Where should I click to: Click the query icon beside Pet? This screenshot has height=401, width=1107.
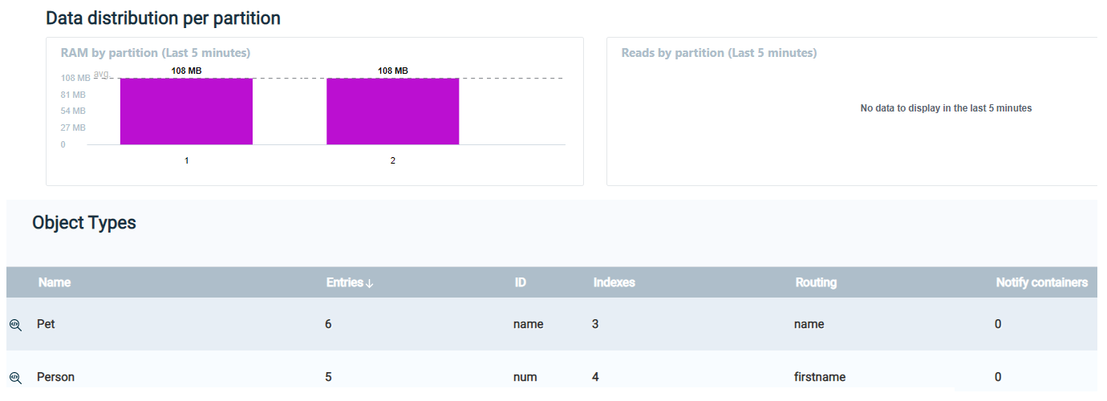pos(15,325)
